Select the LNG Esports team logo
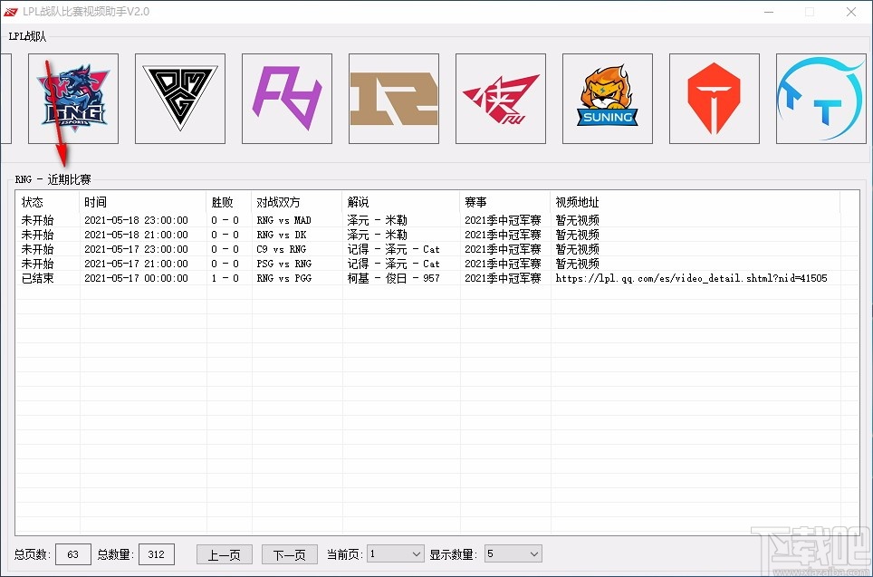 click(x=73, y=98)
